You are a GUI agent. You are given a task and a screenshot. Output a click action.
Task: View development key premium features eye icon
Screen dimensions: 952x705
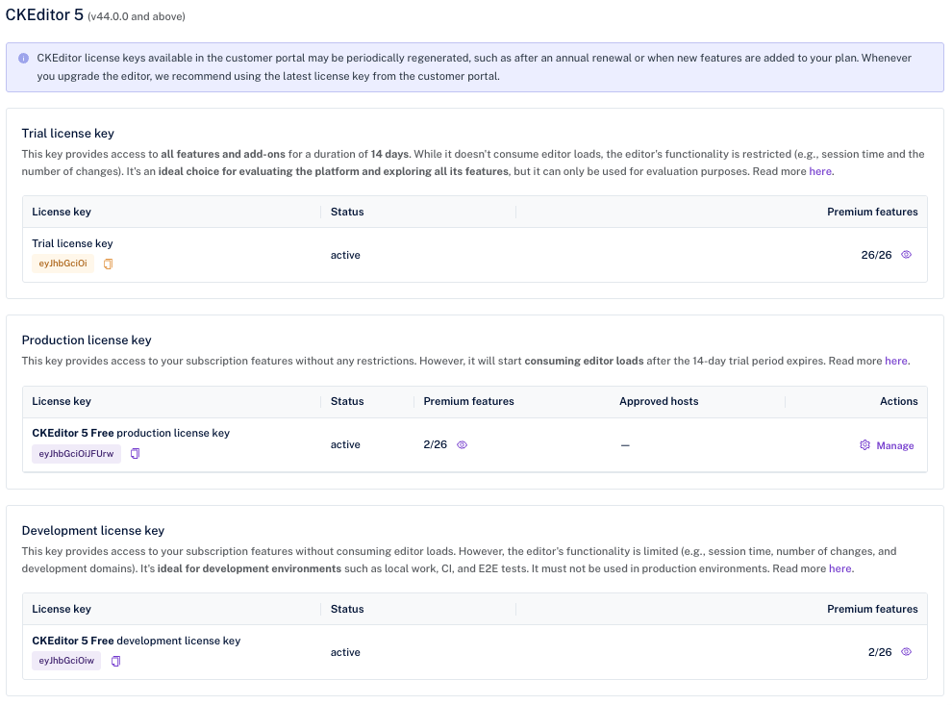906,652
